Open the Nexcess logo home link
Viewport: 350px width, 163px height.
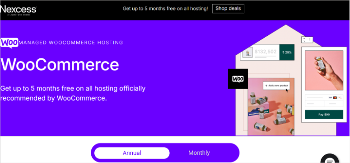click(x=18, y=10)
